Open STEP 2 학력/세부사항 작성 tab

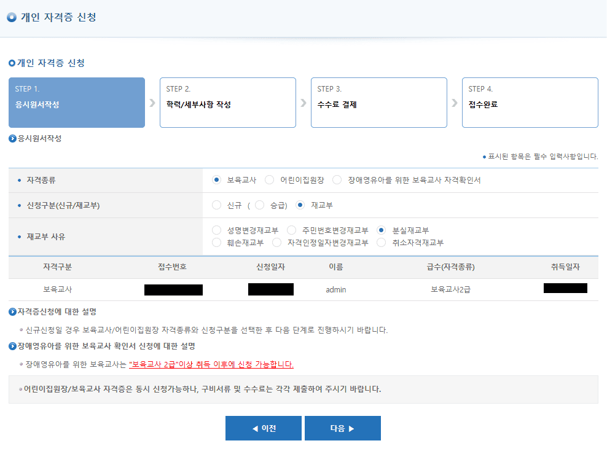click(227, 103)
